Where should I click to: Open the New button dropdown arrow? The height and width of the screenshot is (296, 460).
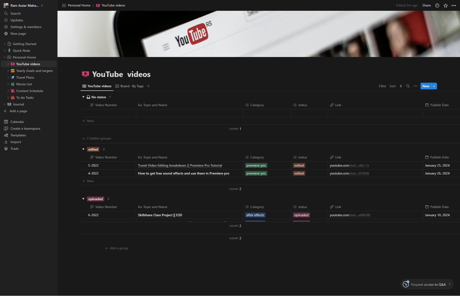click(434, 86)
